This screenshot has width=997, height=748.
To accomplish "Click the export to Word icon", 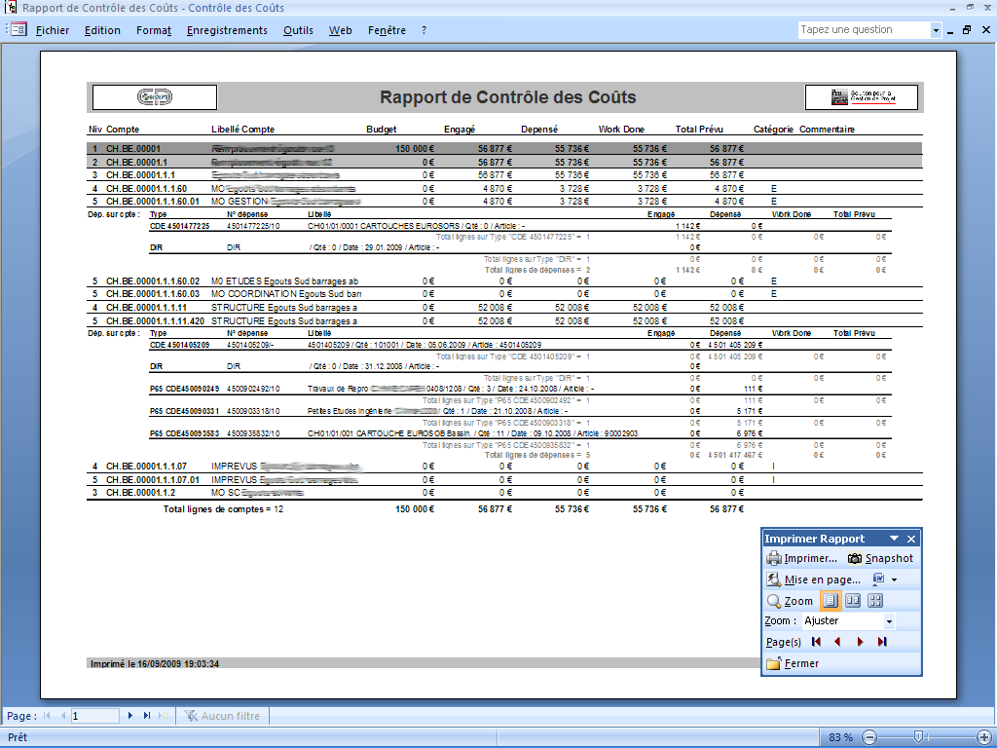I will [879, 579].
